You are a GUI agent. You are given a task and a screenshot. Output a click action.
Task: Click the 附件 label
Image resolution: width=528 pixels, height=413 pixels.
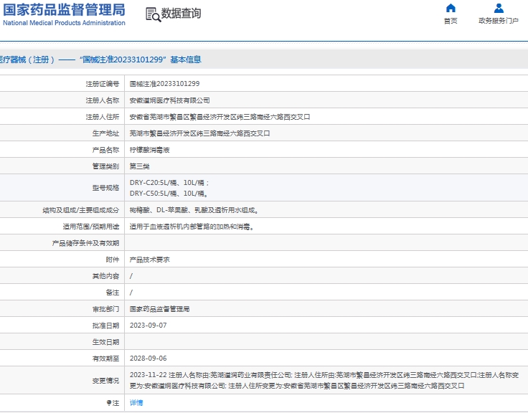click(x=113, y=260)
